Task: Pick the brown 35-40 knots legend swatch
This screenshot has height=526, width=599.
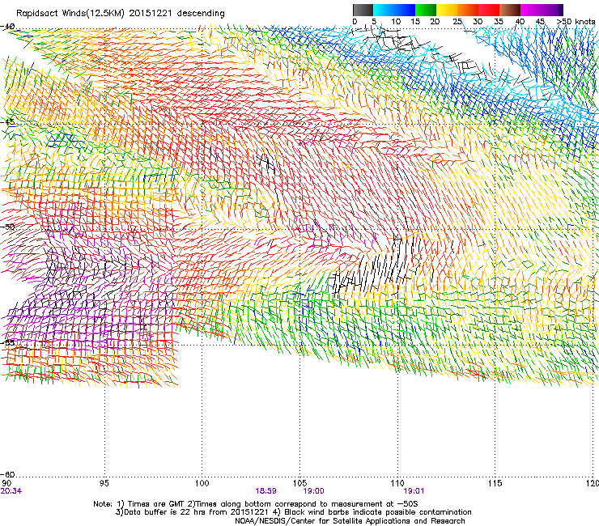Action: (x=510, y=10)
